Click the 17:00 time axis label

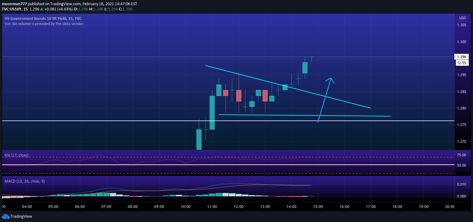tap(371, 207)
